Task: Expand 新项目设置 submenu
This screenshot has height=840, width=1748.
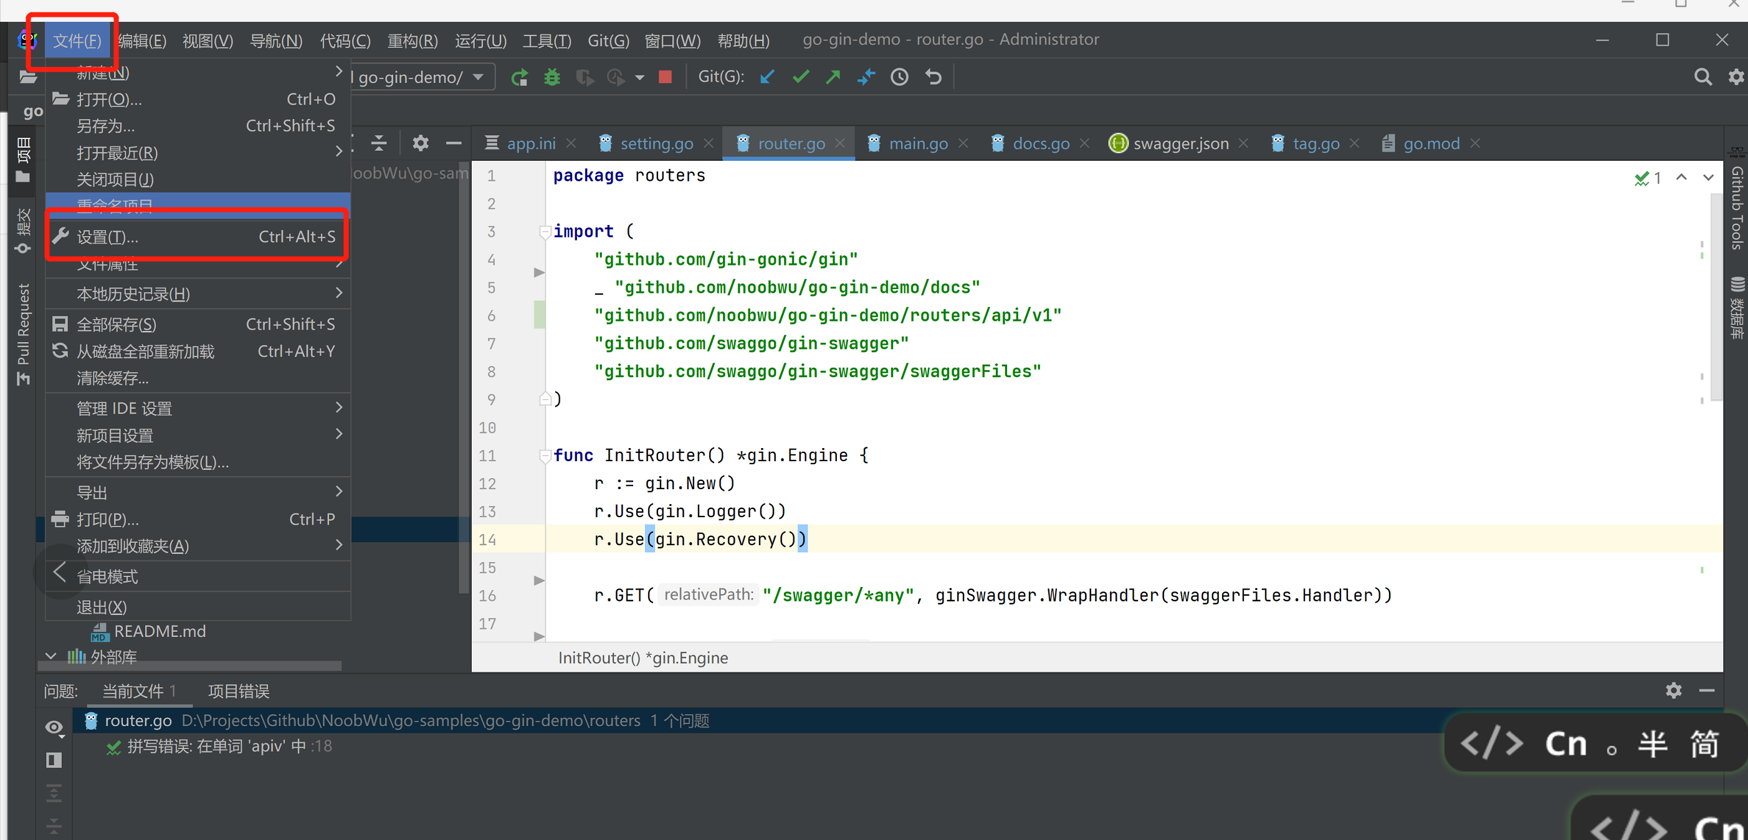Action: [x=198, y=435]
